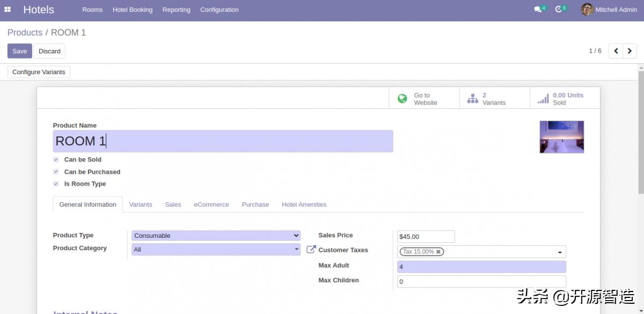This screenshot has width=644, height=314.
Task: Open the Product Type dropdown
Action: pos(216,236)
